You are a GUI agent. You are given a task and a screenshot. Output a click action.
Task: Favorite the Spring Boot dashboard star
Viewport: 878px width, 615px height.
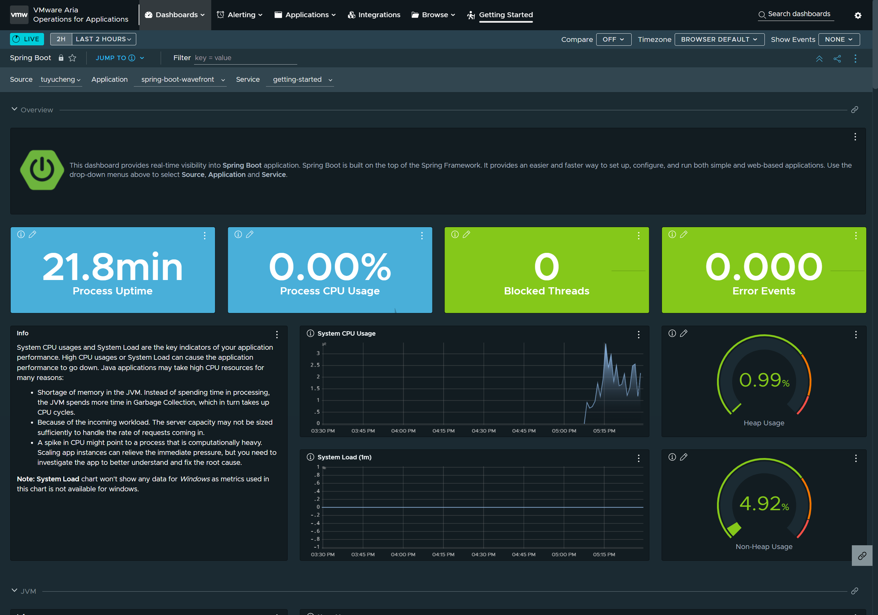tap(72, 58)
